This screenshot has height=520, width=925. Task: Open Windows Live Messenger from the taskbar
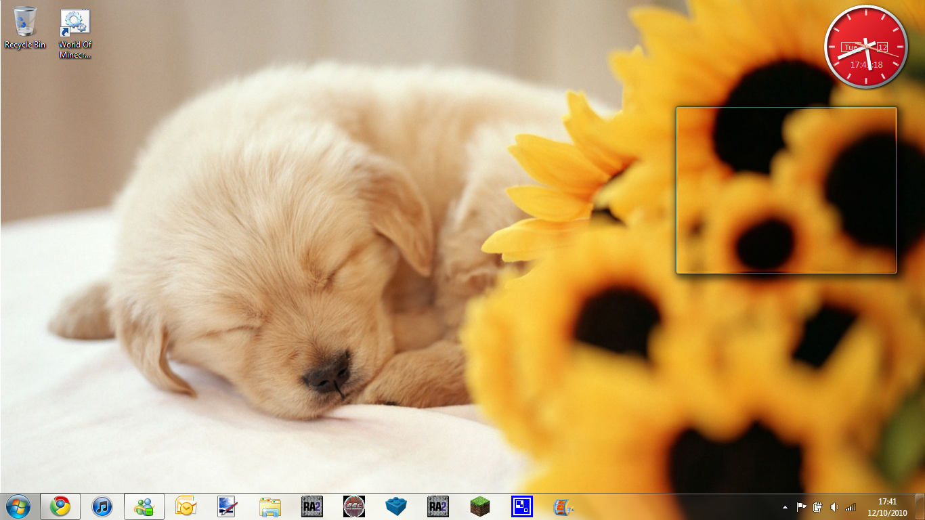(144, 506)
